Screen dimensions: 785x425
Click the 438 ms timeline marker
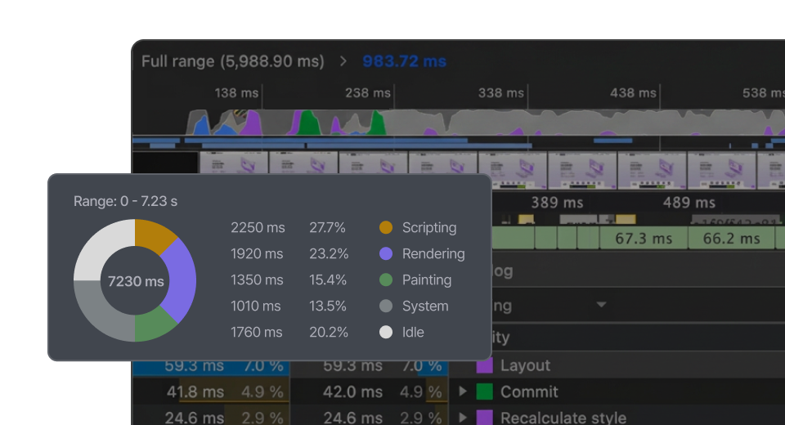[x=633, y=93]
